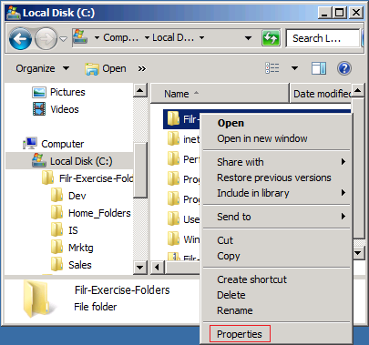Choose Restore previous versions

pyautogui.click(x=274, y=178)
